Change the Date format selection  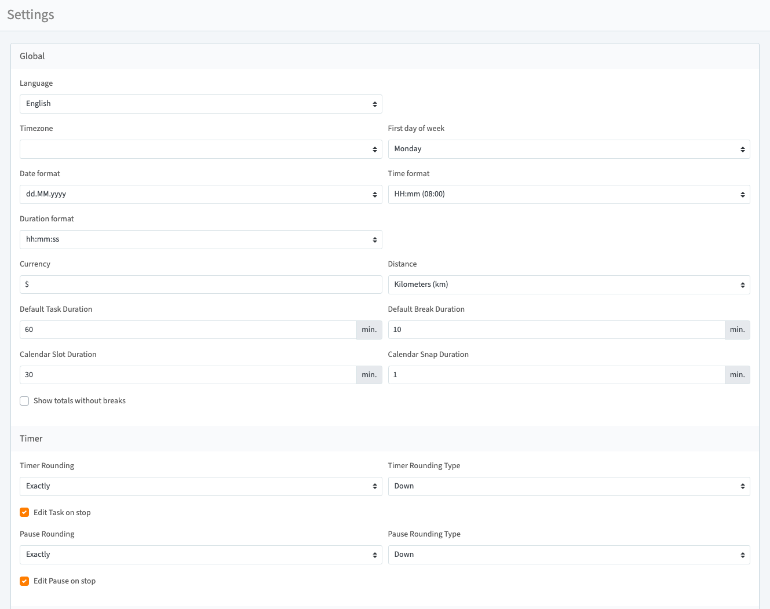click(x=200, y=194)
